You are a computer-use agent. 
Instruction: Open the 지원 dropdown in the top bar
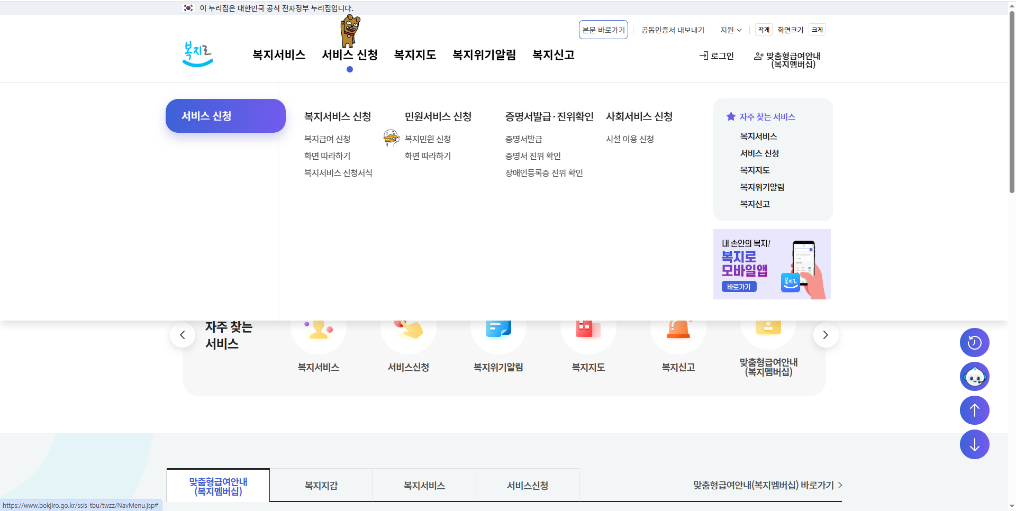731,30
